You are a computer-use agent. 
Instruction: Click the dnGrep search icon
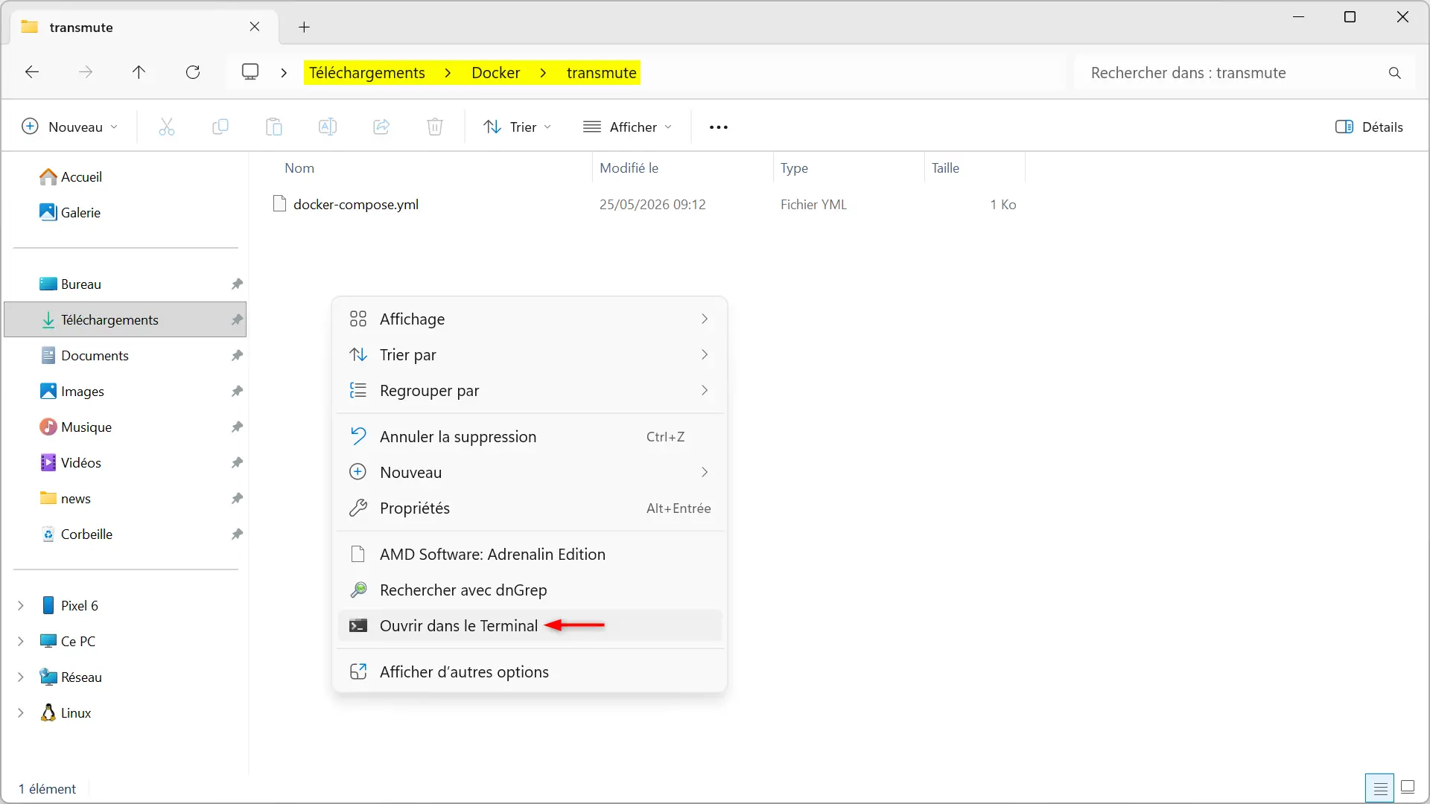coord(358,590)
